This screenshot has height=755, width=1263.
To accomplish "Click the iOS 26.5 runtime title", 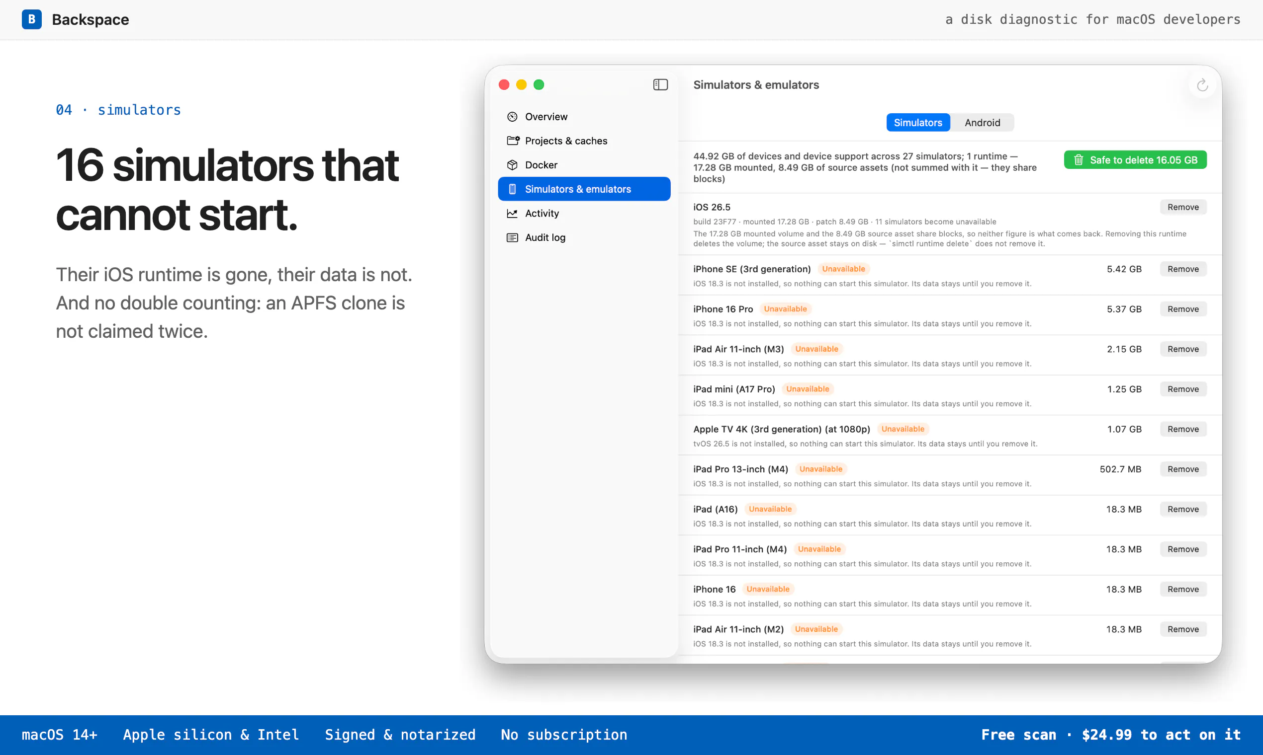I will click(712, 207).
